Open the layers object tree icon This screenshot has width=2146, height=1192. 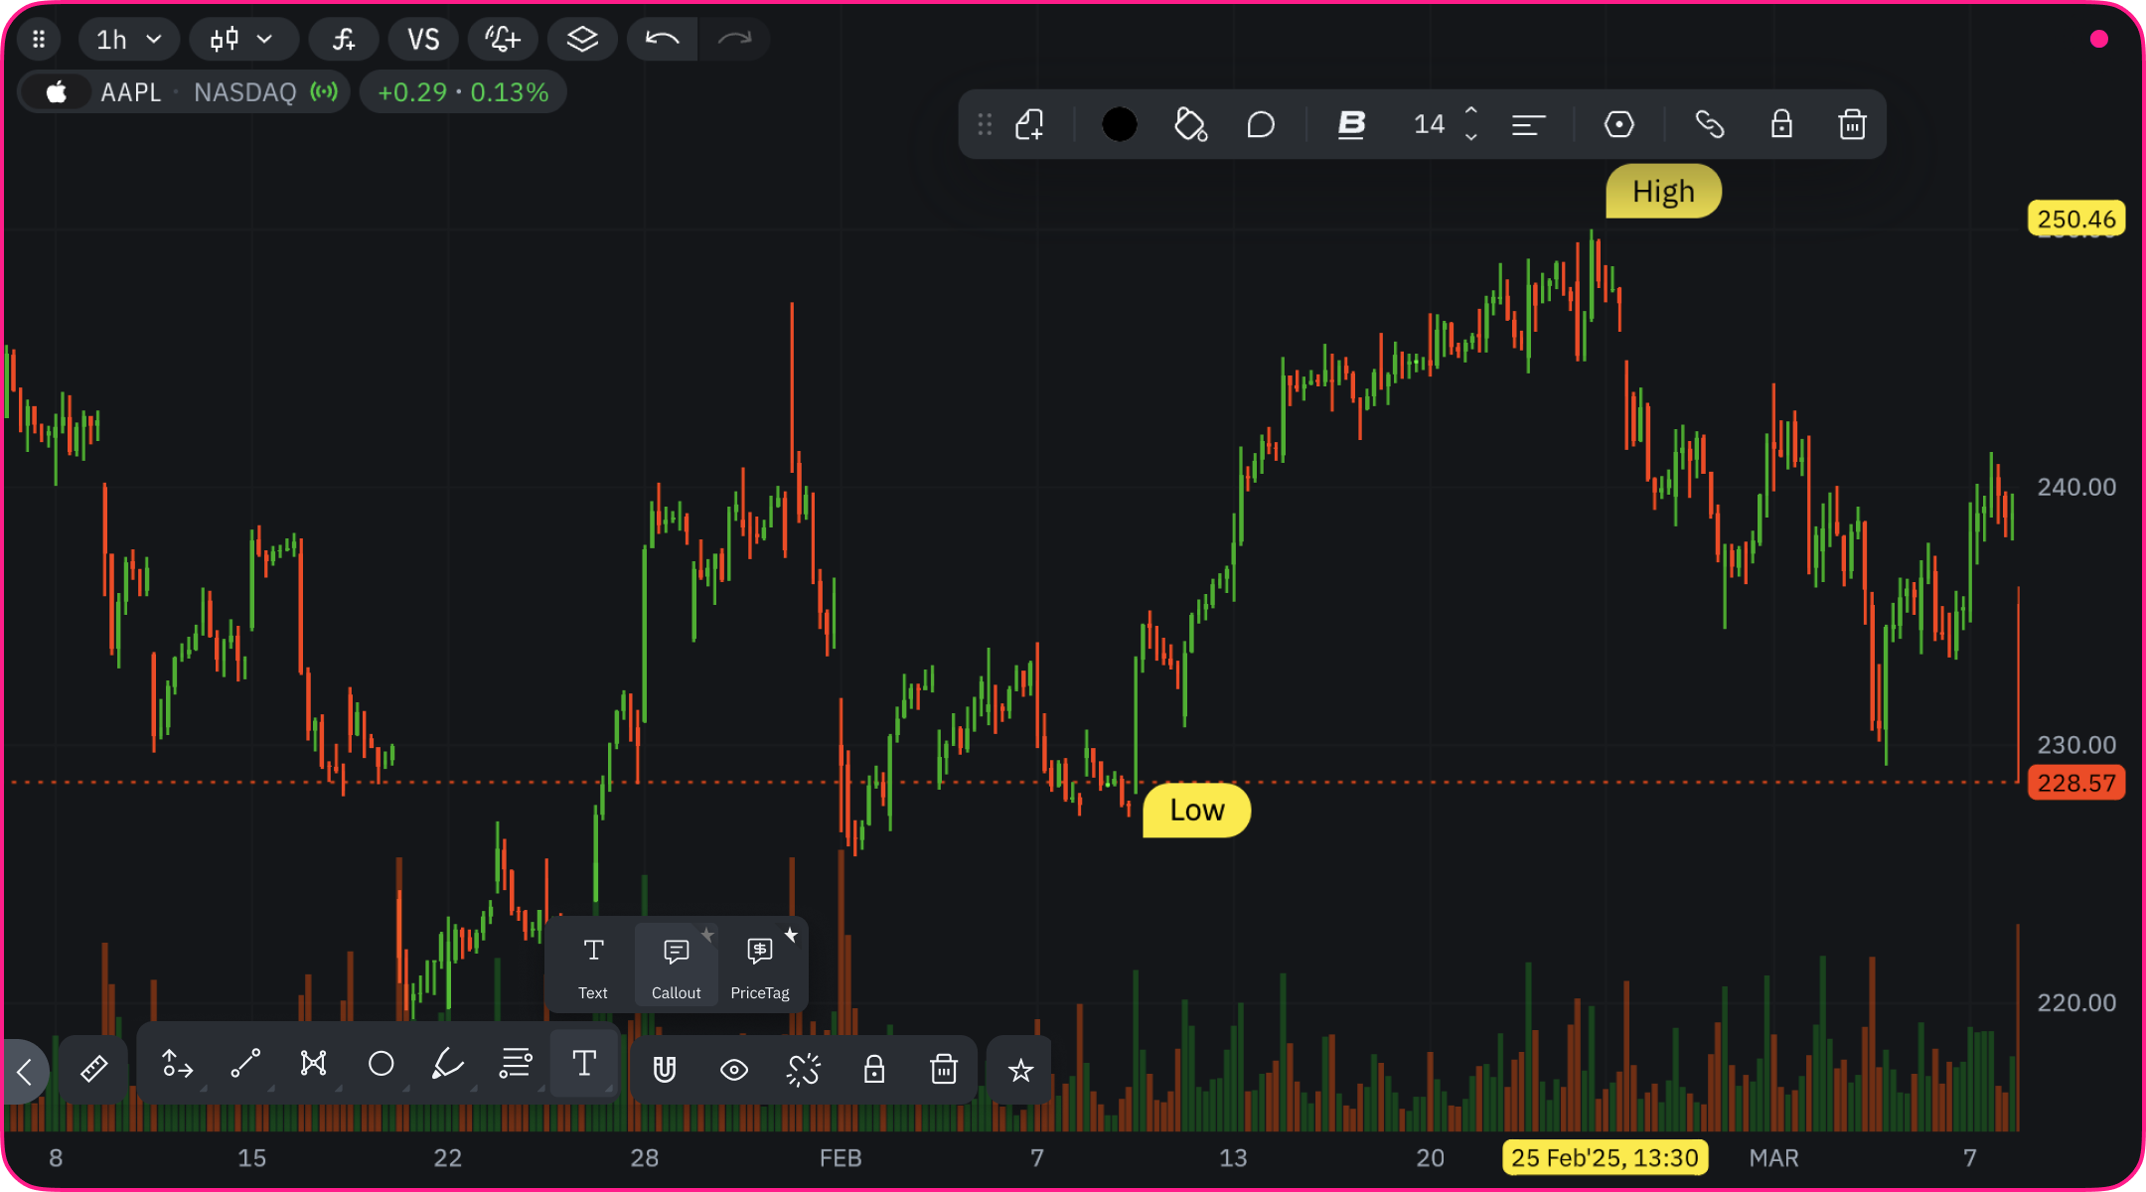[x=582, y=40]
